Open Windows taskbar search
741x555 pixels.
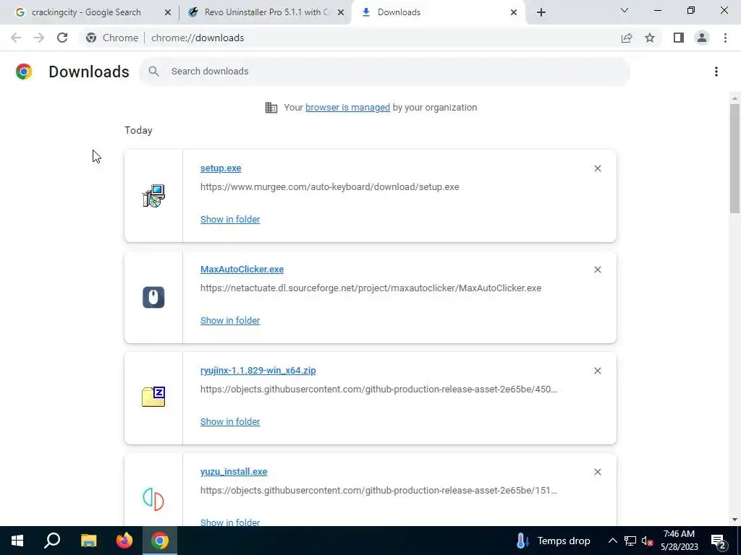pyautogui.click(x=52, y=541)
